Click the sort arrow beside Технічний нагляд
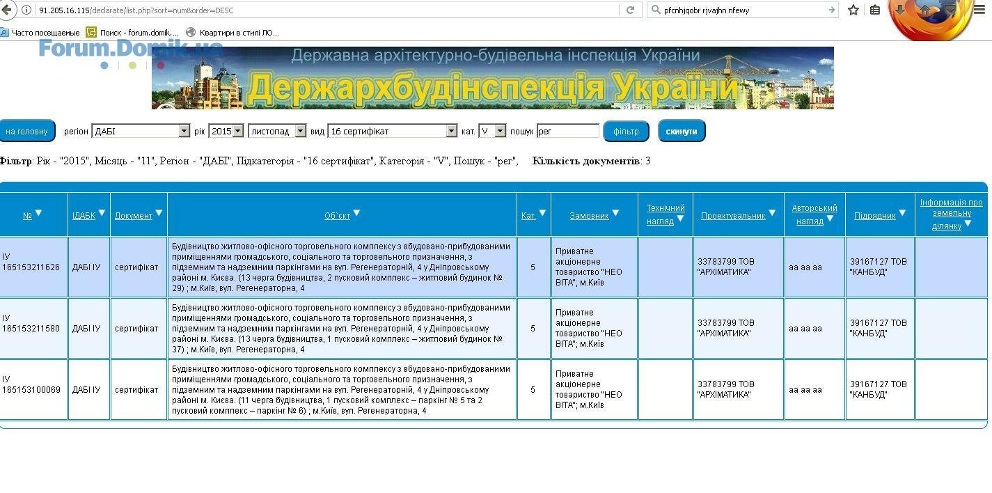Screen dimensions: 992x493 pyautogui.click(x=680, y=219)
